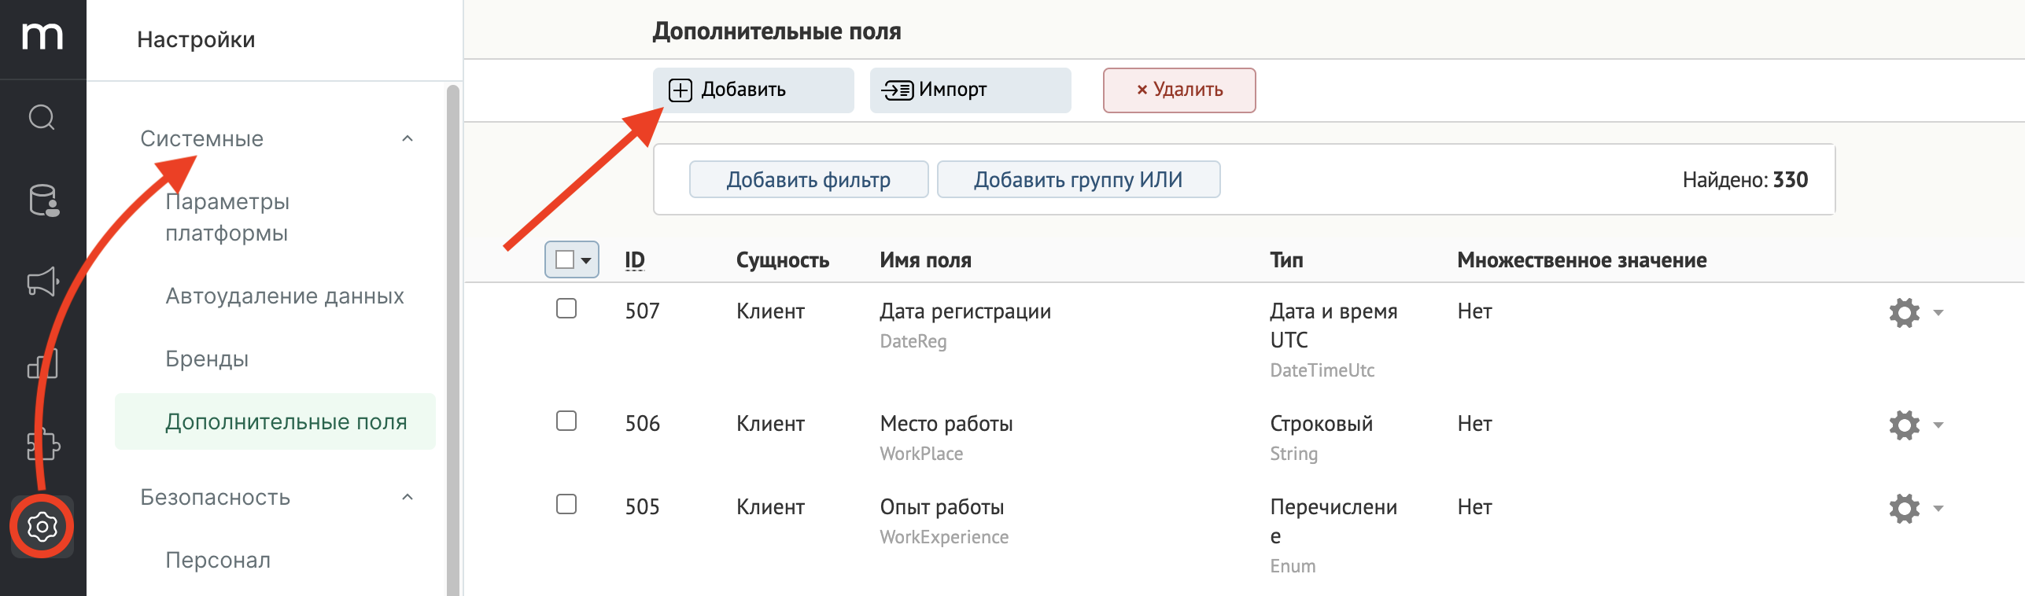Click the type Дата и время UTC
2025x596 pixels.
tap(1333, 326)
